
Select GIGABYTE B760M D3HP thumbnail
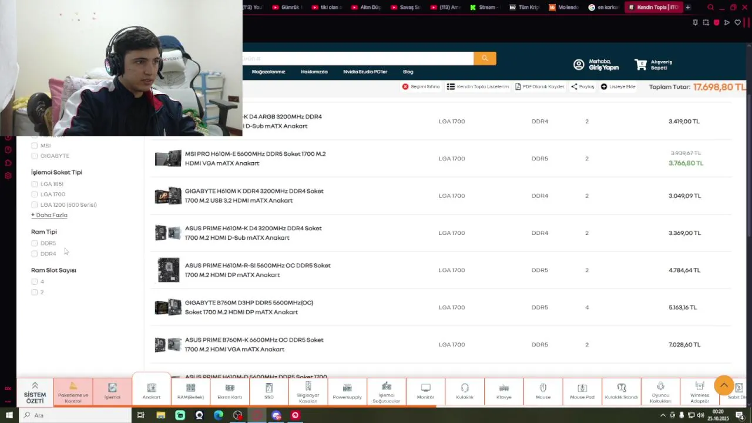tap(168, 307)
